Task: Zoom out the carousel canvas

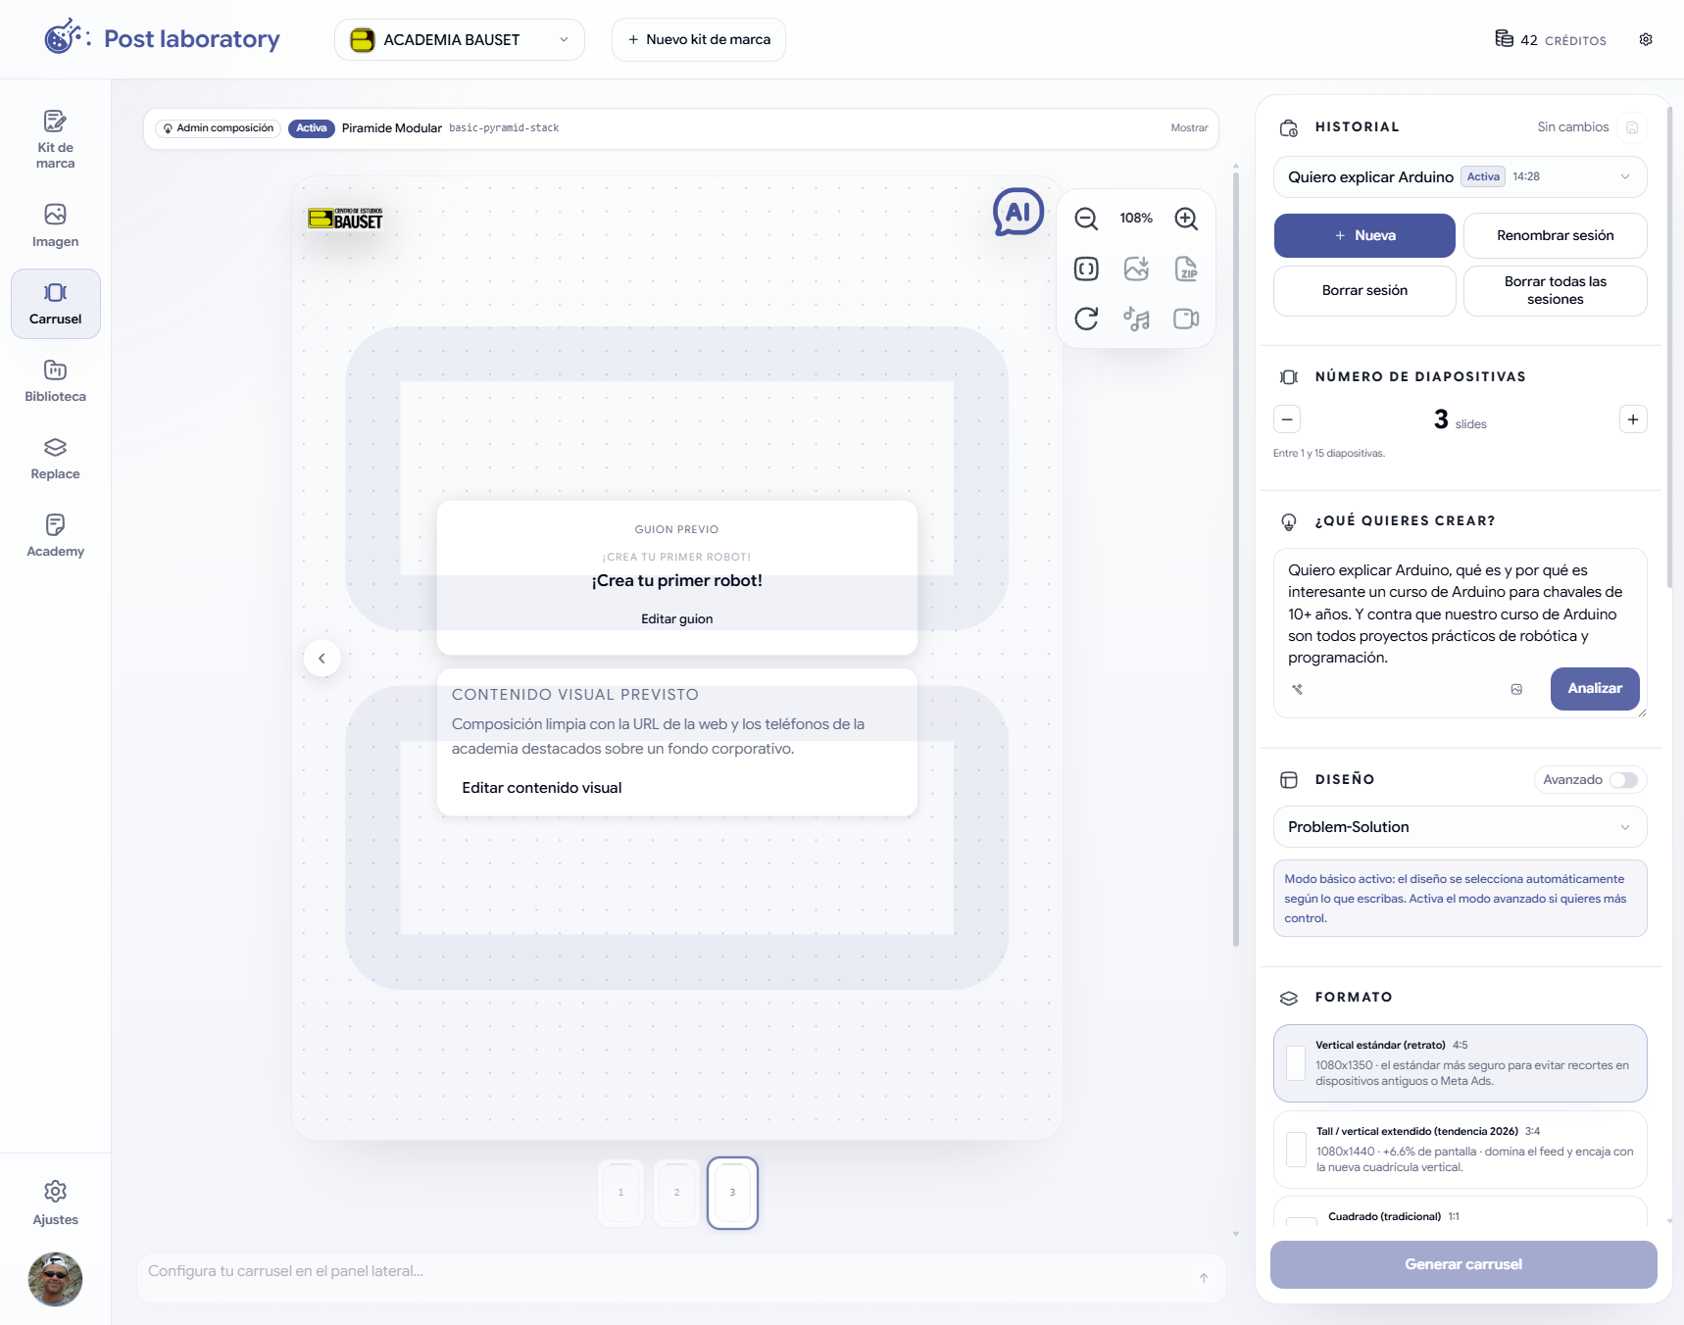Action: (x=1086, y=219)
